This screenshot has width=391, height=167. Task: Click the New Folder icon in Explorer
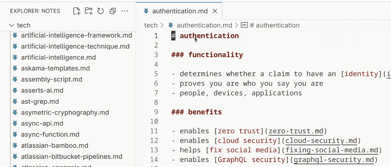click(x=89, y=11)
